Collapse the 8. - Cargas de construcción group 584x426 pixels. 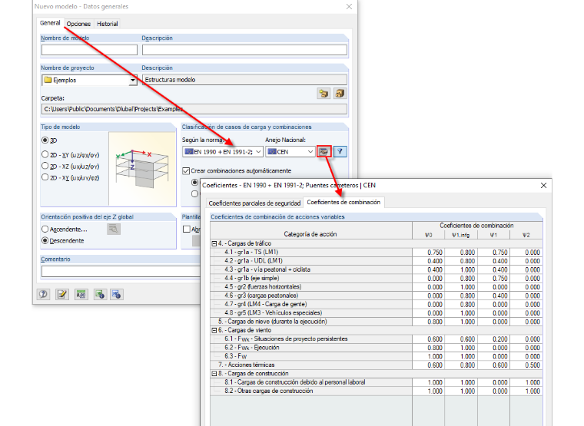(x=214, y=374)
